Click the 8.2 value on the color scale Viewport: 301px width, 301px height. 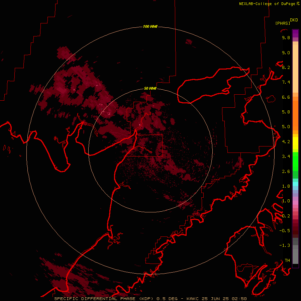pyautogui.click(x=286, y=67)
